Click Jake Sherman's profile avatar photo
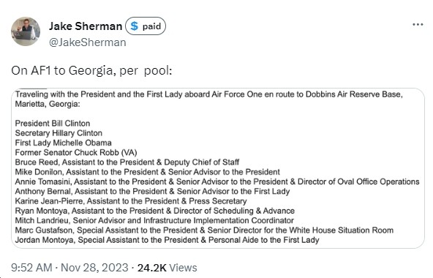Viewport: 433px width, 278px height. [26, 31]
